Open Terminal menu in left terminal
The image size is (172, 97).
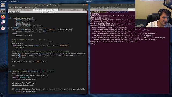click(27, 8)
